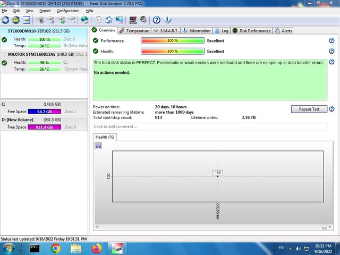Open the Disk menu
The width and height of the screenshot is (340, 255).
(16, 11)
